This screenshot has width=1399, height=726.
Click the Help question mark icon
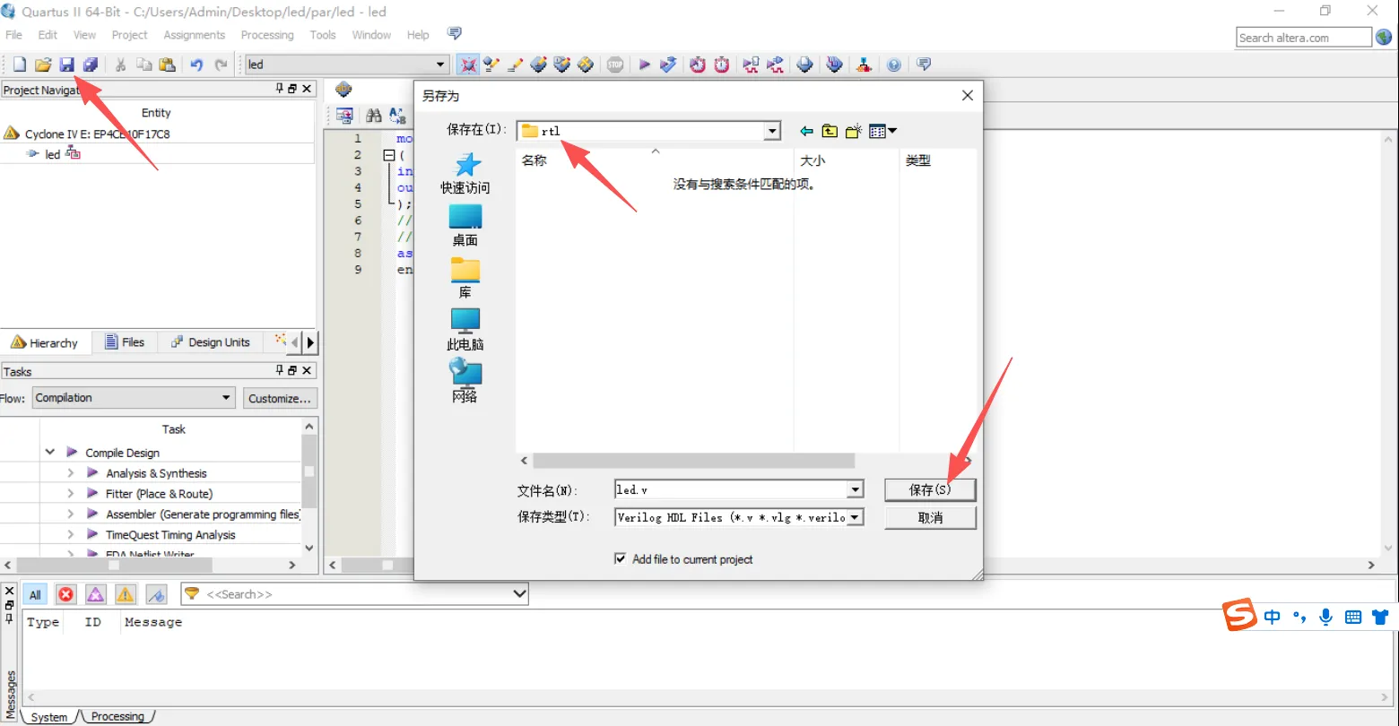pos(894,65)
